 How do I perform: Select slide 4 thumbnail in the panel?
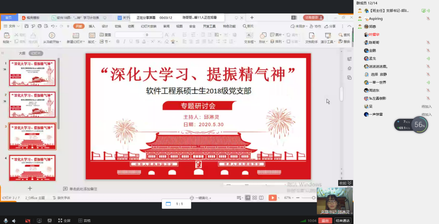pyautogui.click(x=33, y=168)
